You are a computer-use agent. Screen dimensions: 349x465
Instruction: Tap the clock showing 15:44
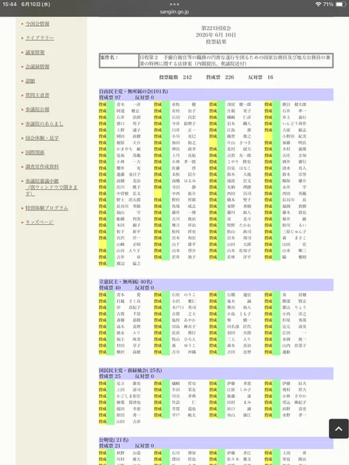coord(10,4)
